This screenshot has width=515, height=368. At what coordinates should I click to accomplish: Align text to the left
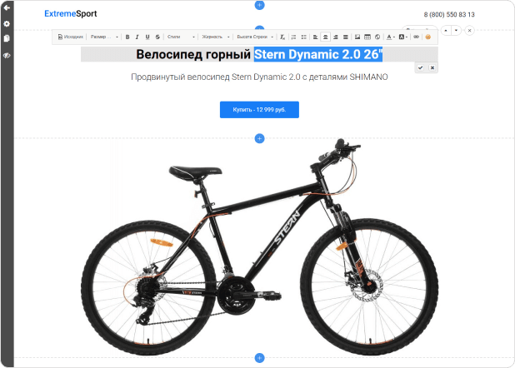[315, 37]
